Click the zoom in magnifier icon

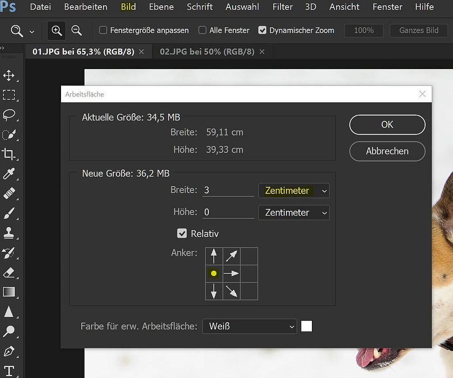[x=57, y=31]
